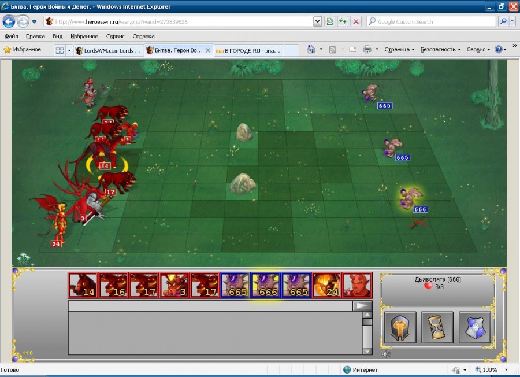This screenshot has height=377, width=520.
Task: Click the hourglass Wait action button
Action: (x=437, y=327)
